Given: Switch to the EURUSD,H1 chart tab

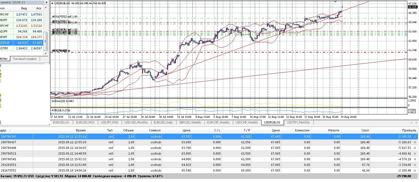Looking at the screenshot, I should coord(61,122).
